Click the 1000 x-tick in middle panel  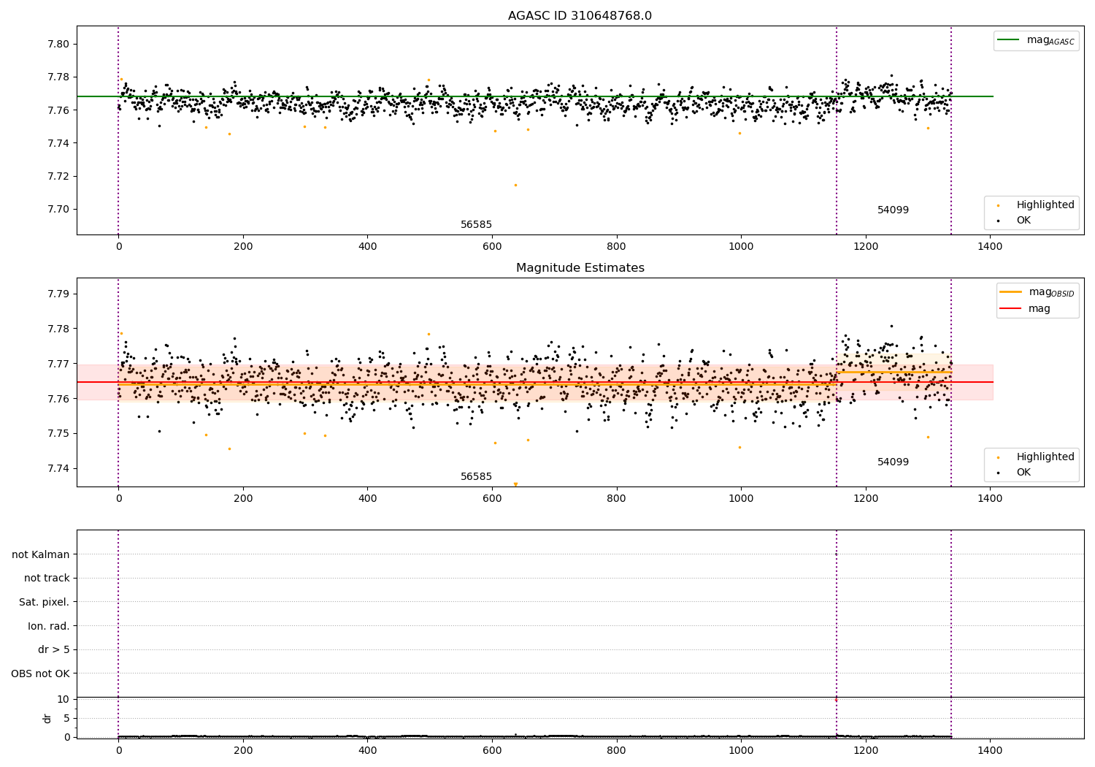tap(741, 498)
